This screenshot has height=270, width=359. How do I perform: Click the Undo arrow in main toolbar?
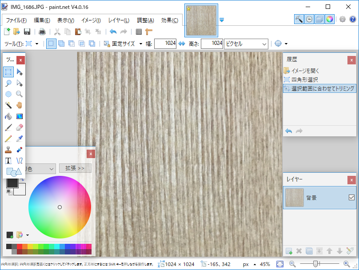tap(113, 32)
